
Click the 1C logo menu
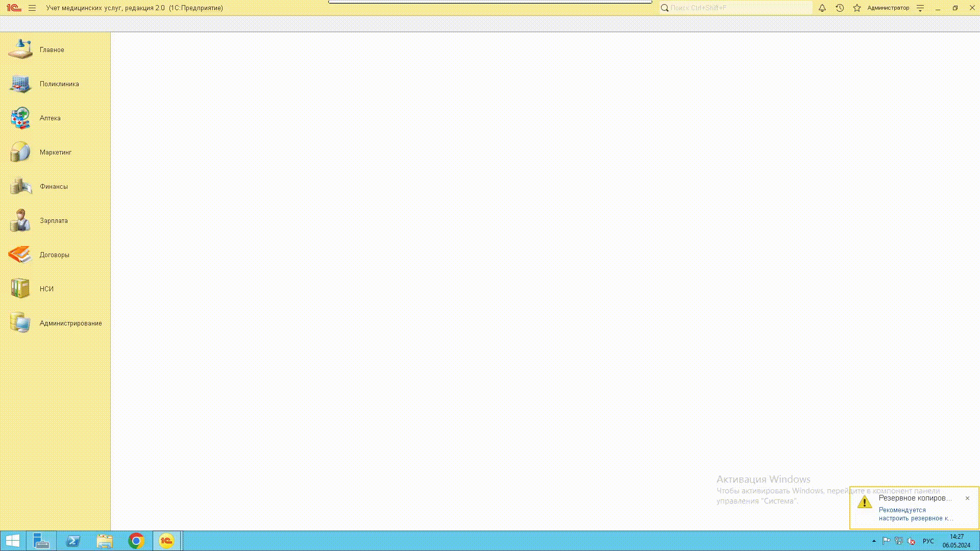(x=14, y=8)
